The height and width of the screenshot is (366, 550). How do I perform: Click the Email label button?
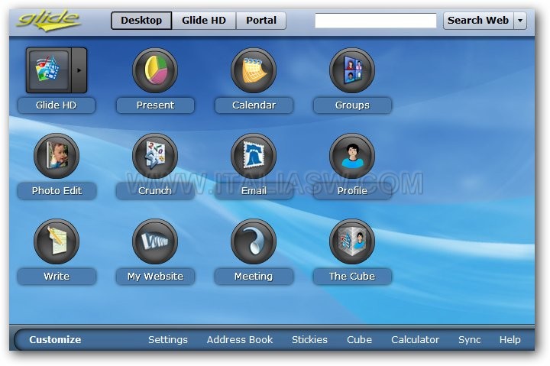pyautogui.click(x=254, y=190)
